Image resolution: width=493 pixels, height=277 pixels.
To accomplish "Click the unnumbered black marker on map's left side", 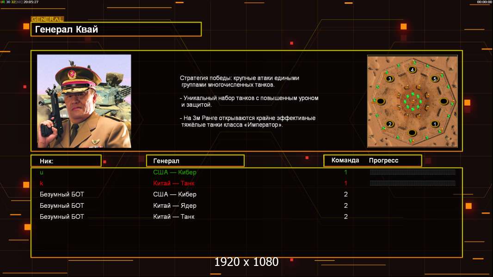I will click(381, 101).
